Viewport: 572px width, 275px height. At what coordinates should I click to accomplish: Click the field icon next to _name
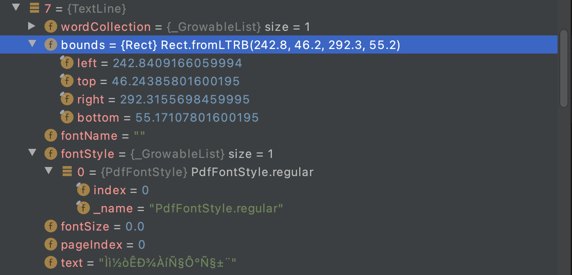coord(83,208)
